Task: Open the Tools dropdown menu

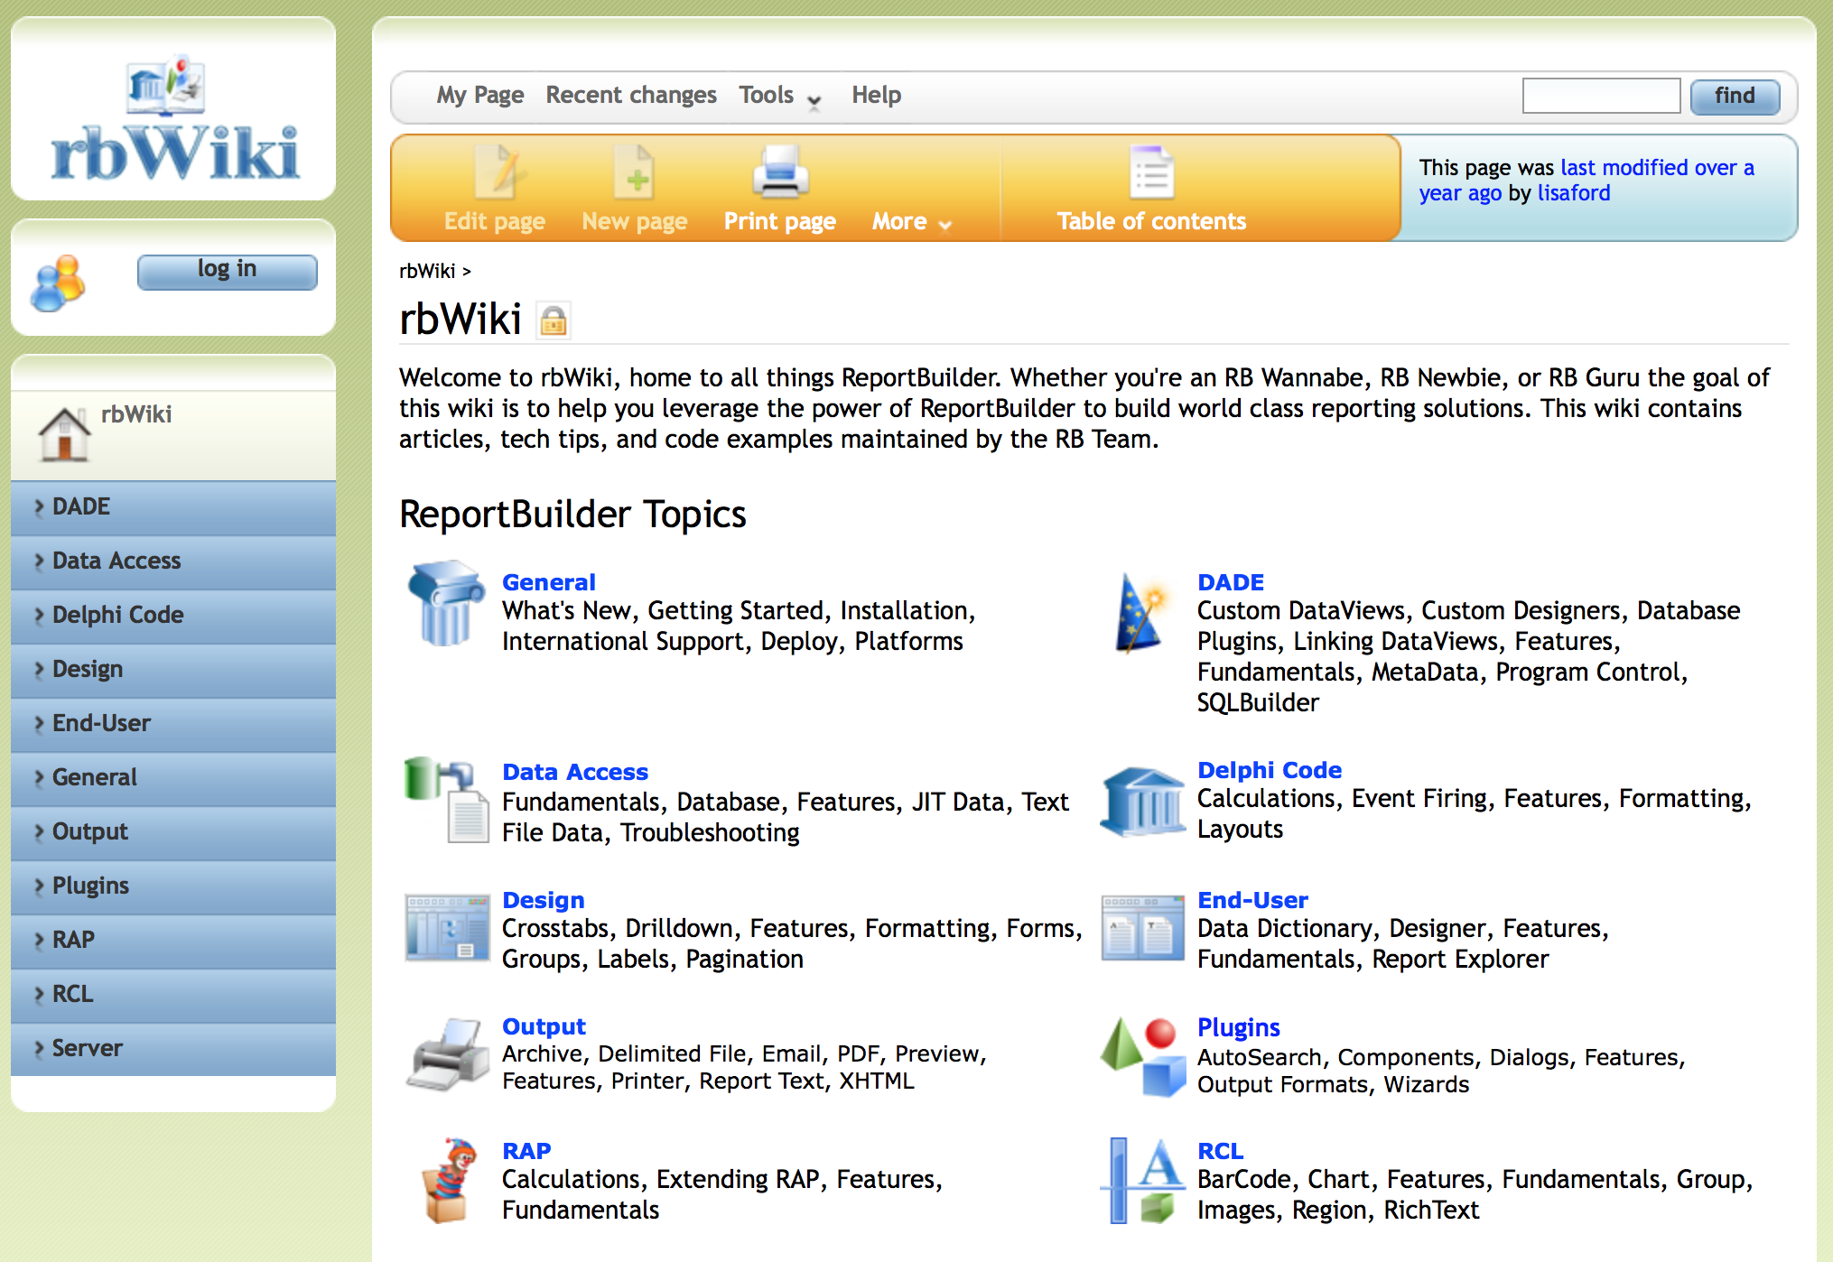Action: click(x=779, y=96)
